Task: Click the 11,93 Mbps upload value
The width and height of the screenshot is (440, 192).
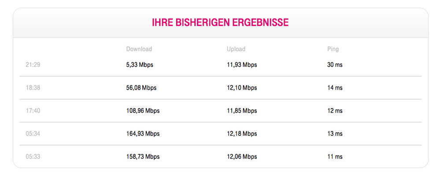Action: (242, 65)
